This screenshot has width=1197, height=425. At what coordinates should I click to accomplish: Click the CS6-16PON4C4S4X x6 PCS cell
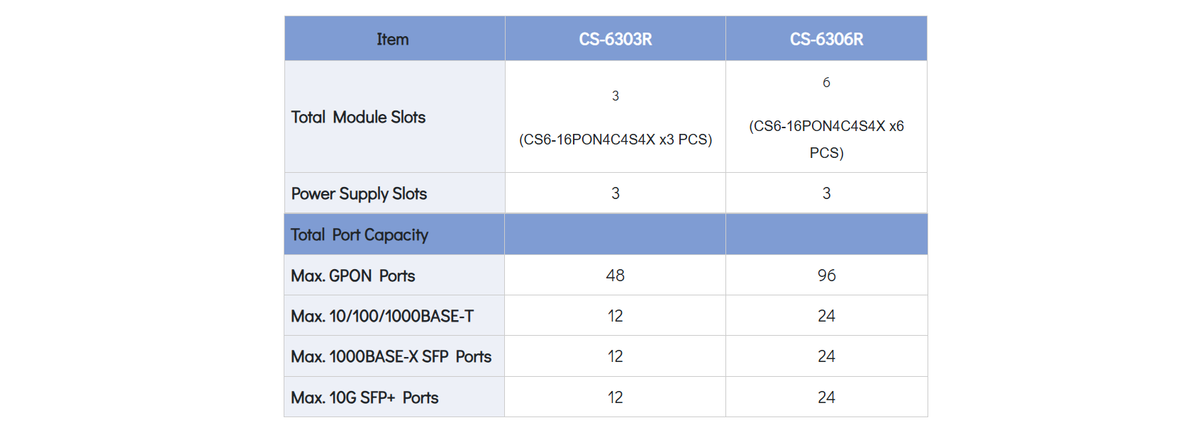coord(826,139)
